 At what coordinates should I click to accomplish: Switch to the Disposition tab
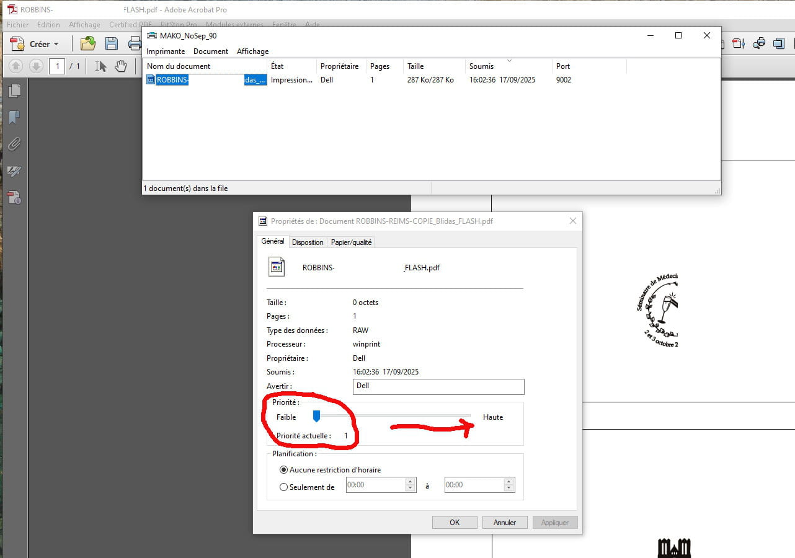(308, 242)
